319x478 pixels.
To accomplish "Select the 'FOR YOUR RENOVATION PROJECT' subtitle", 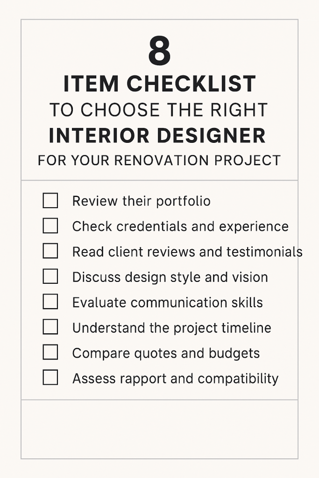I will (159, 161).
